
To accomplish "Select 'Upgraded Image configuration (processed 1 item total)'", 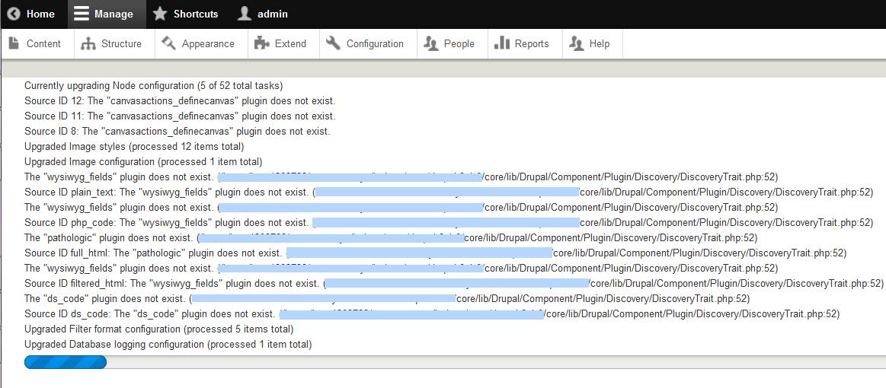I will pos(143,161).
